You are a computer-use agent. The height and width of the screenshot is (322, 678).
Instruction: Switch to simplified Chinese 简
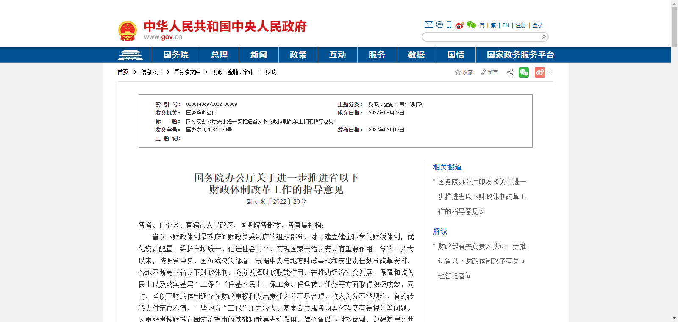point(482,25)
